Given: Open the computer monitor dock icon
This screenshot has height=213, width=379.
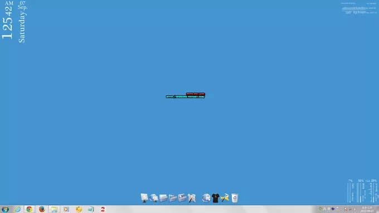Looking at the screenshot, I should pos(144,198).
